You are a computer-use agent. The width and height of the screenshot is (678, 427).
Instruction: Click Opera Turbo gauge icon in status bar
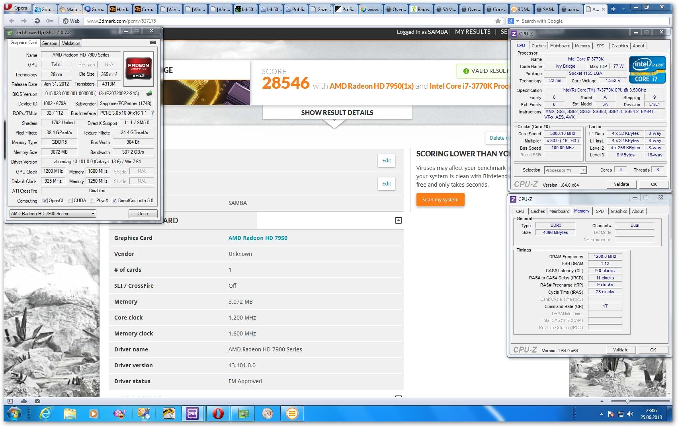[37, 401]
